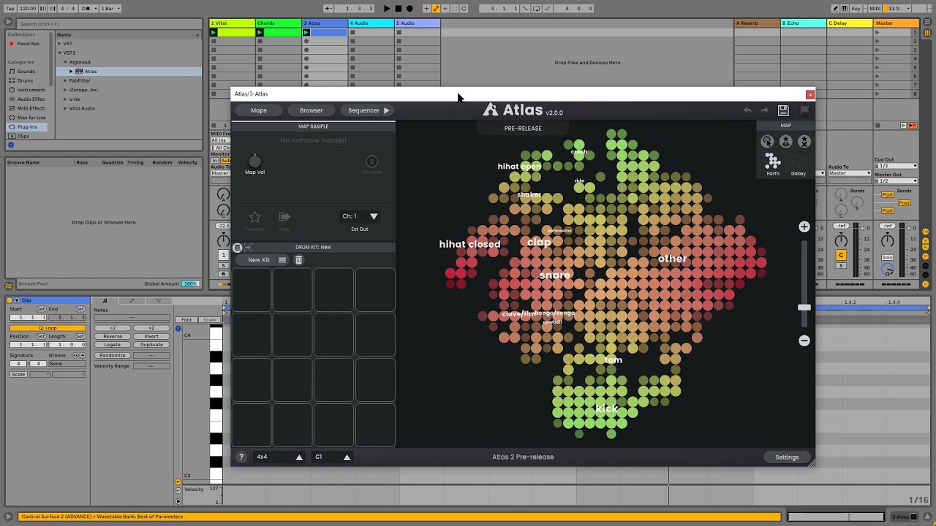Click the Favorite star icon
The image size is (936, 526).
254,217
